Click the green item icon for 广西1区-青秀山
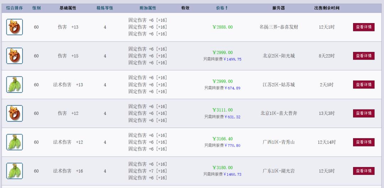384x188 pixels. [x=15, y=142]
